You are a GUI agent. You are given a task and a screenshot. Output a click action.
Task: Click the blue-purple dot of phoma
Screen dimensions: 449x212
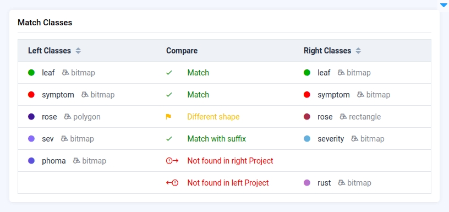click(31, 161)
